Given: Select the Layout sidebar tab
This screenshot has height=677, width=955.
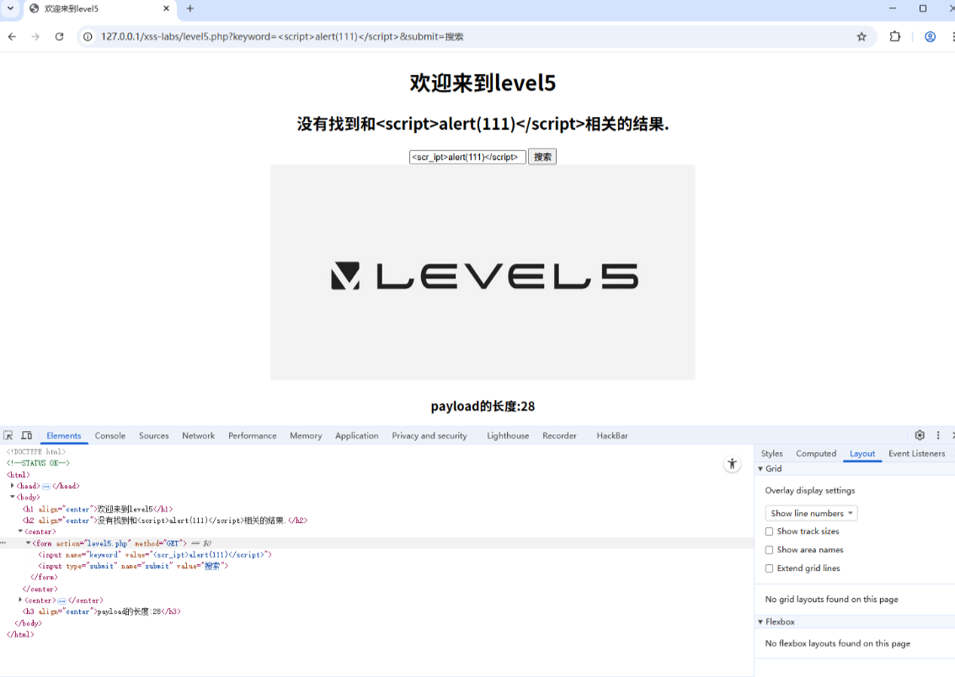Looking at the screenshot, I should (862, 454).
